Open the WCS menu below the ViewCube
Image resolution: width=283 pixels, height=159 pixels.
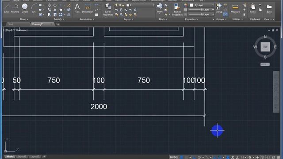coord(265,64)
